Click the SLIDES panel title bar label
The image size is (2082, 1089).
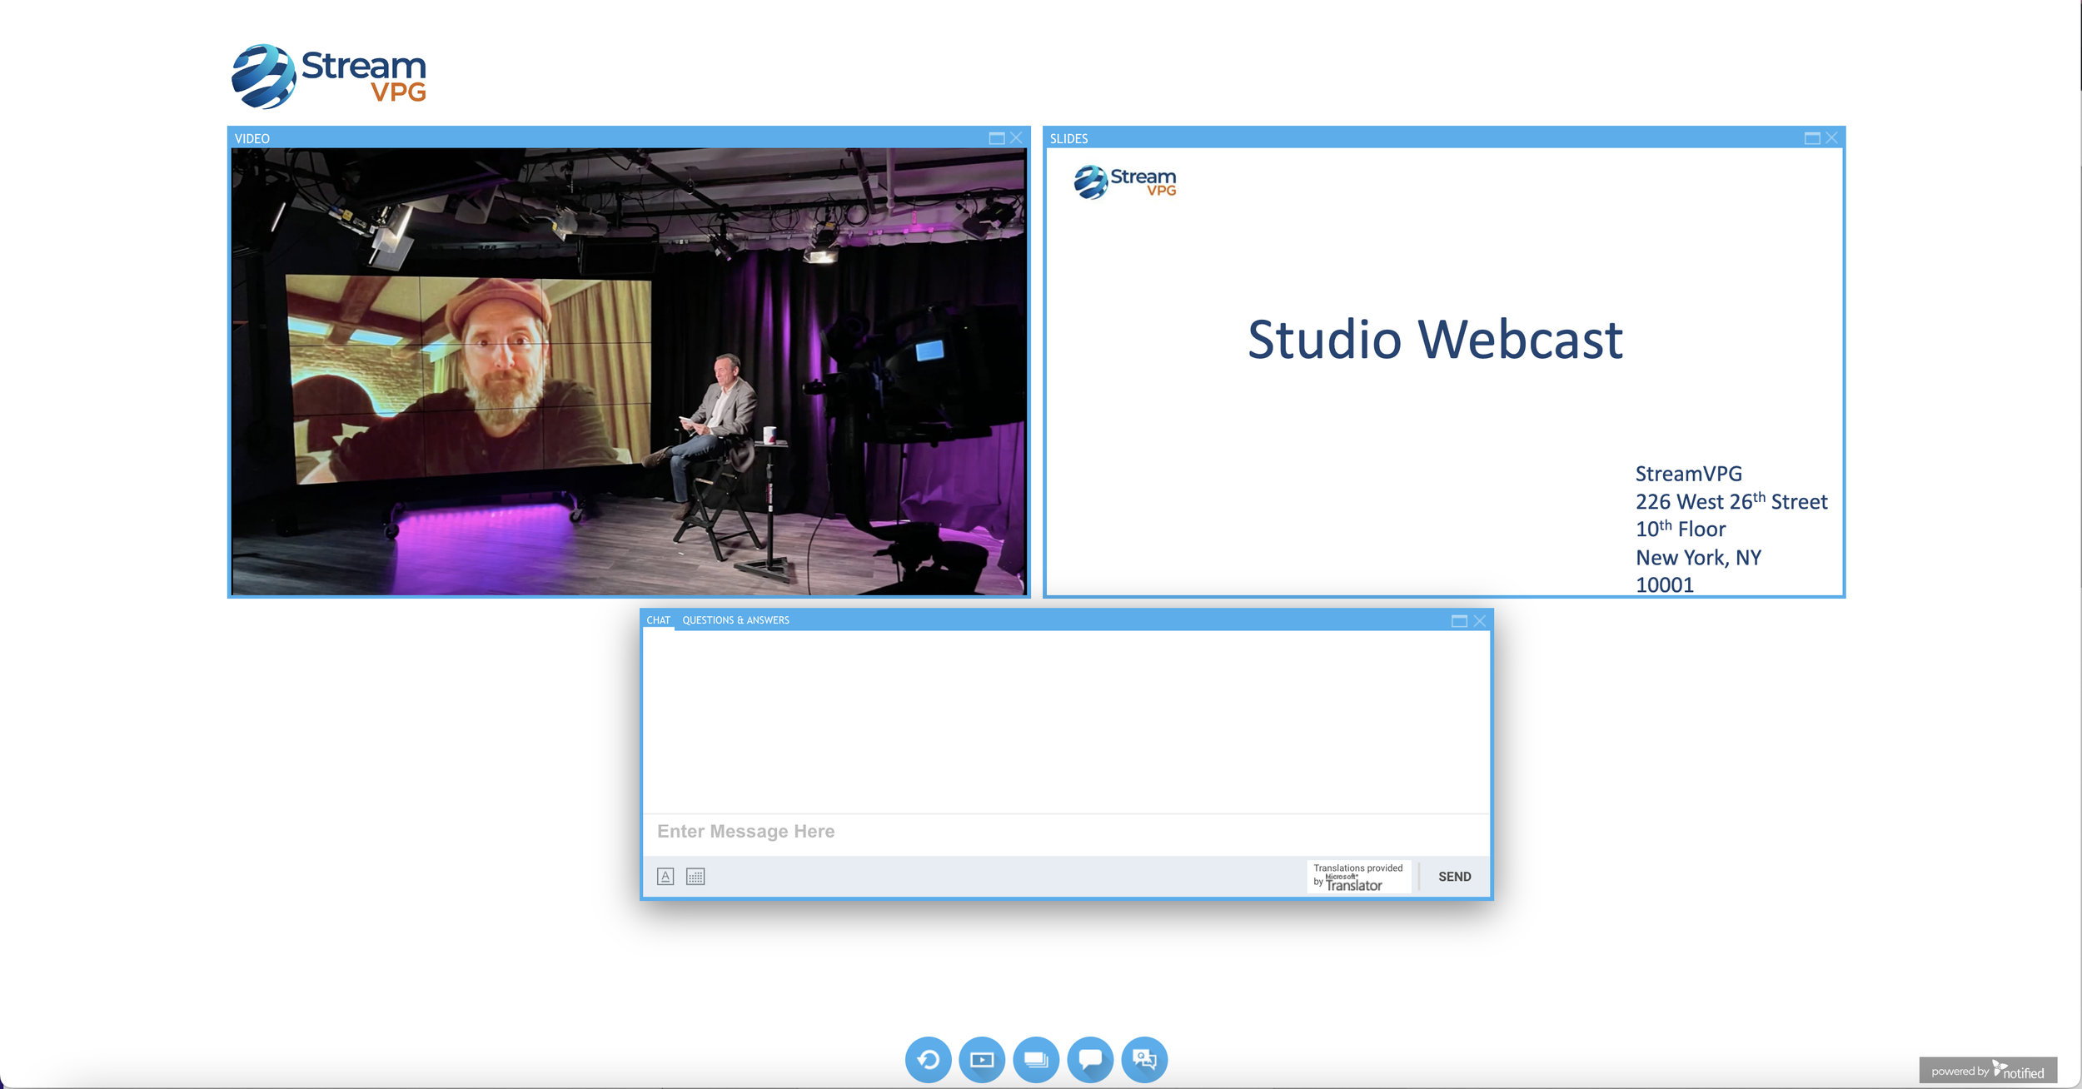tap(1068, 138)
